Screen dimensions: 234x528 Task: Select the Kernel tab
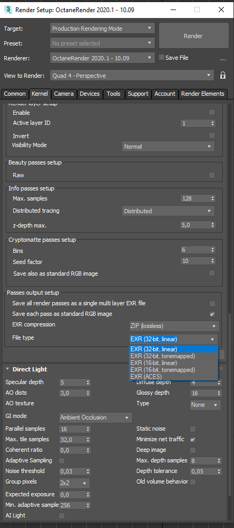pyautogui.click(x=40, y=94)
